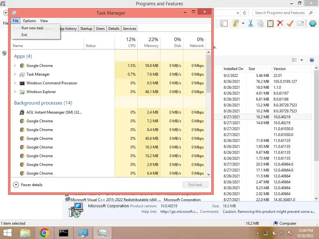Image resolution: width=319 pixels, height=239 pixels.
Task: Sort programs by Installed On column
Action: click(x=234, y=69)
